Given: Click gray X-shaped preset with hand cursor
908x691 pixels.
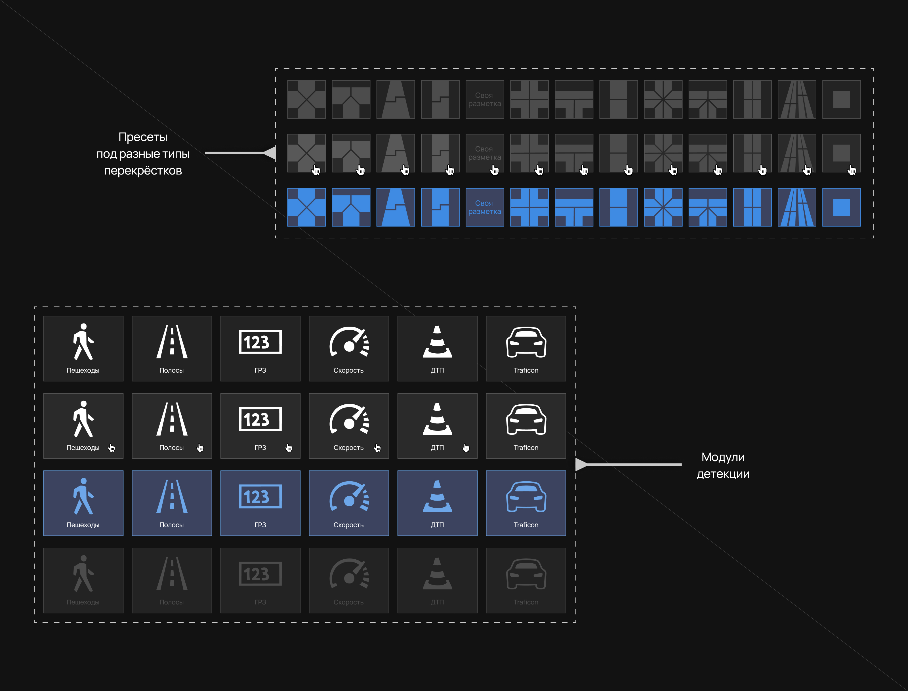Looking at the screenshot, I should (x=306, y=153).
